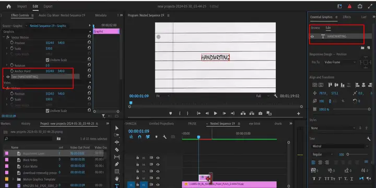
Task: Open the program monitor wrench settings
Action: tap(275, 96)
